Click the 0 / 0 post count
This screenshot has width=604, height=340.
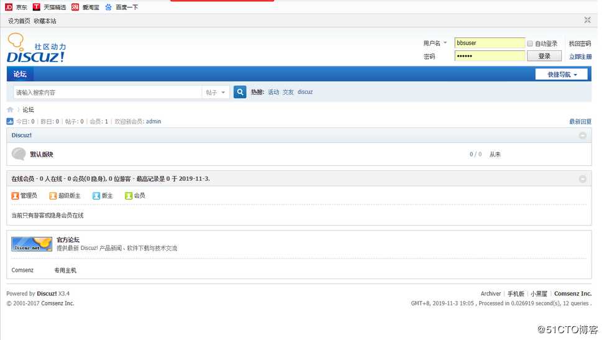point(475,154)
